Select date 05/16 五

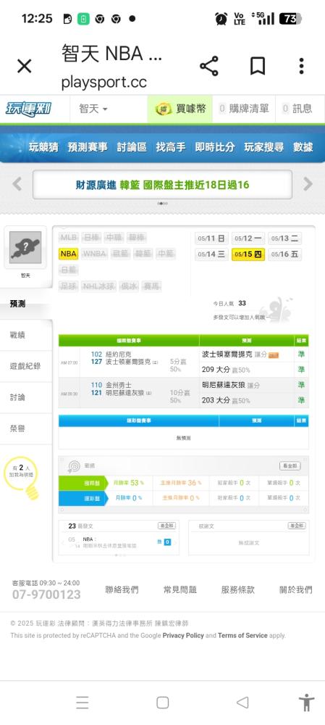[x=285, y=254]
